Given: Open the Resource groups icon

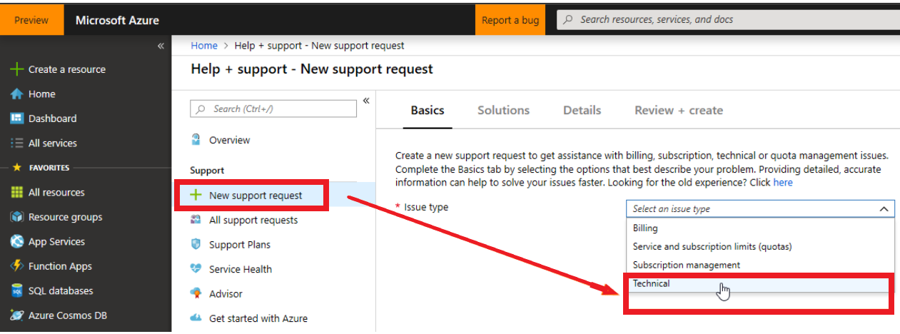Looking at the screenshot, I should [x=17, y=217].
